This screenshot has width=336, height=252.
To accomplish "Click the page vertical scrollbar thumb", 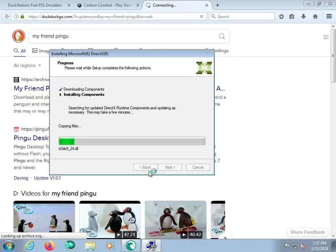I will pos(333,56).
